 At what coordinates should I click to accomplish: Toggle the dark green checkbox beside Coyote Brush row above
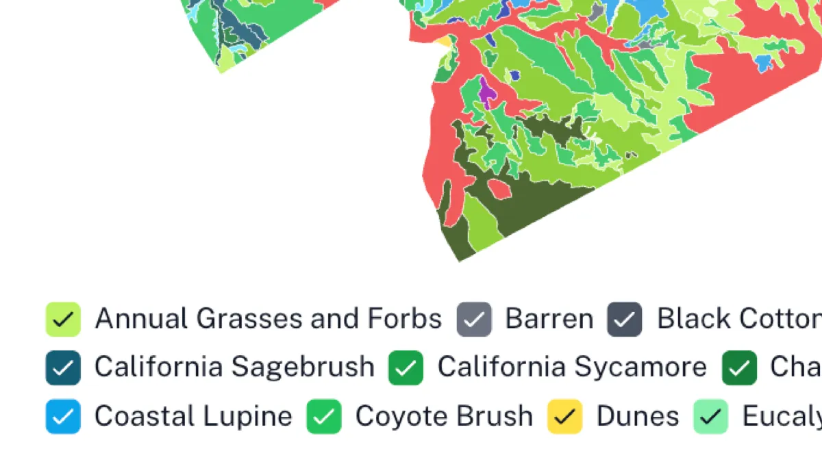[x=739, y=368]
